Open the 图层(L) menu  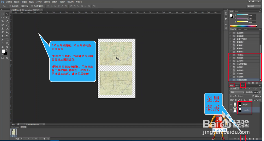(x=31, y=2)
